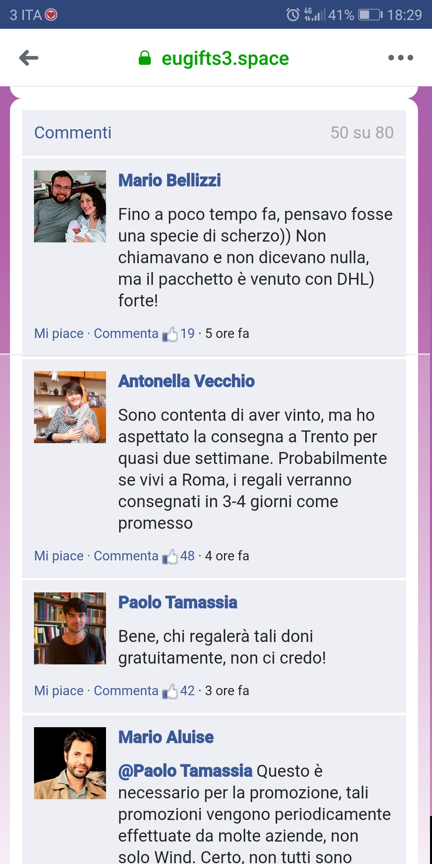This screenshot has width=432, height=864.
Task: Open Paolo Tamassia's profile photo
Action: tap(70, 628)
